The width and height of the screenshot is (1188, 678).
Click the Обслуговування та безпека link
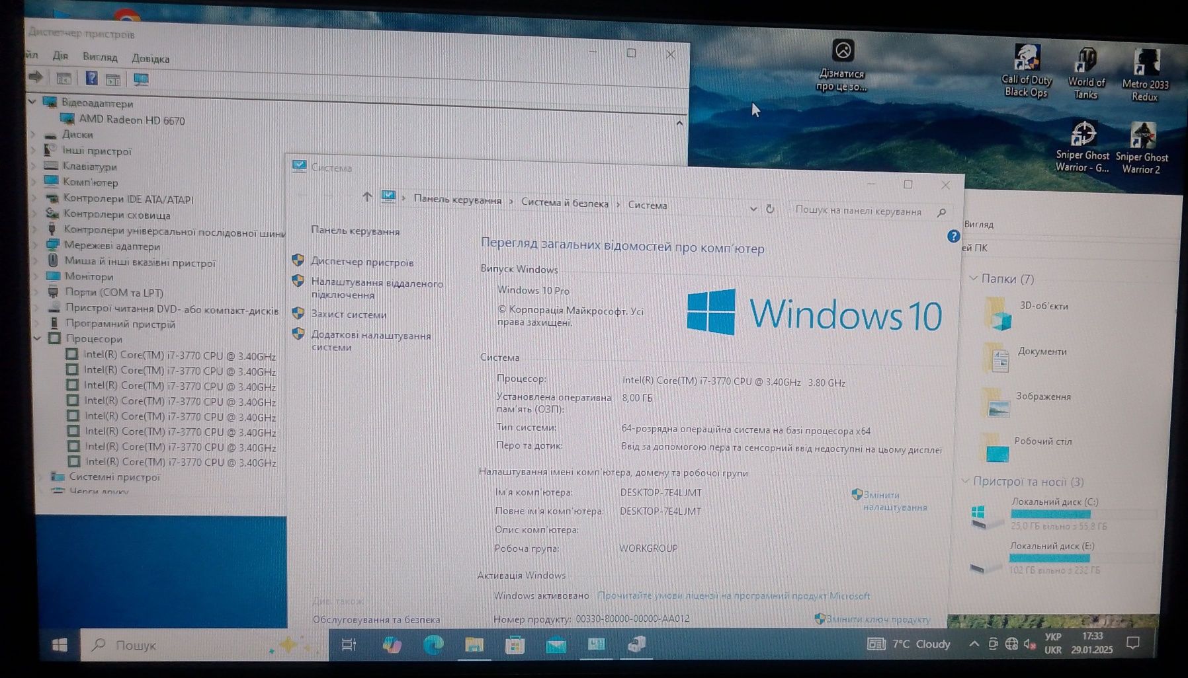(x=376, y=619)
